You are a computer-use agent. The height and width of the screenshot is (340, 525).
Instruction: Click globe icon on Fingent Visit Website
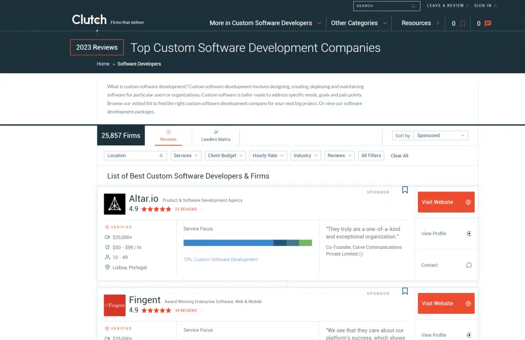(468, 304)
